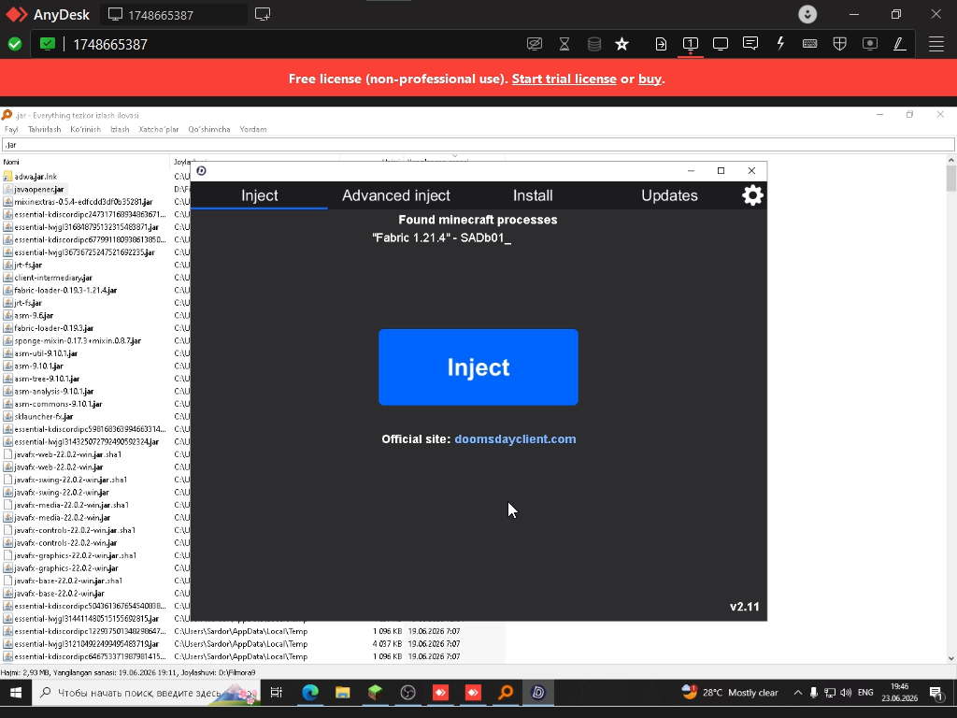Open Xatcho'plar menu in Everything
Image resolution: width=957 pixels, height=718 pixels.
(159, 129)
